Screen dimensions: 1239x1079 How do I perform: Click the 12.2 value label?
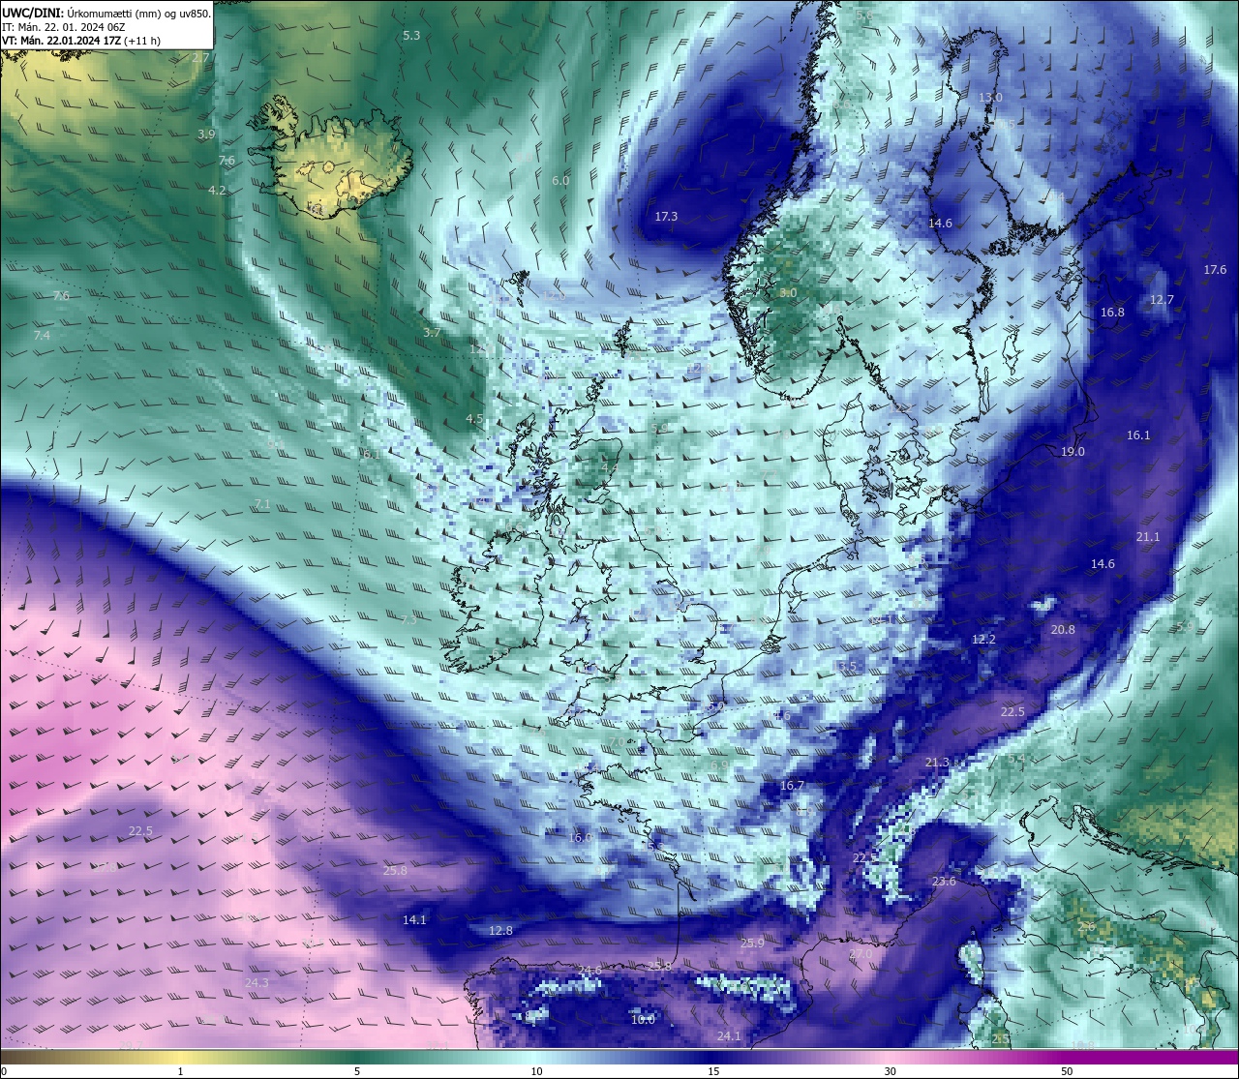pos(983,640)
